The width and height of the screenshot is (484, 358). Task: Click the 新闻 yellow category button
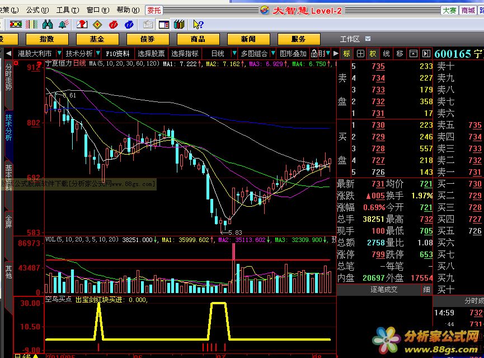248,39
